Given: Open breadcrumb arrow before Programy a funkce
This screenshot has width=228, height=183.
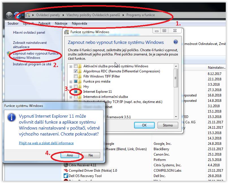Looking at the screenshot, I should [x=123, y=15].
